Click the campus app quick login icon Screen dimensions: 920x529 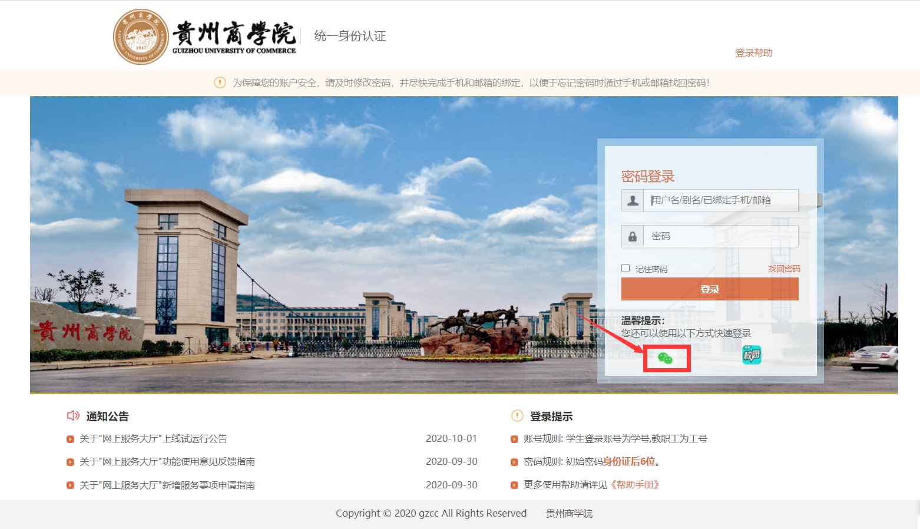(x=752, y=355)
